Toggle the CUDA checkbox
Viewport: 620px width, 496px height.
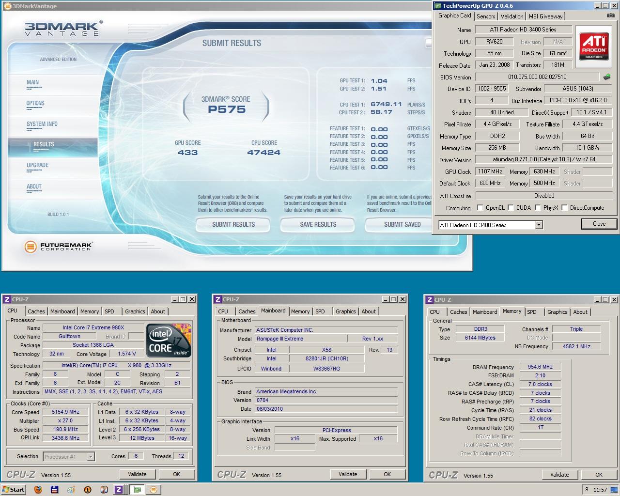[x=511, y=207]
